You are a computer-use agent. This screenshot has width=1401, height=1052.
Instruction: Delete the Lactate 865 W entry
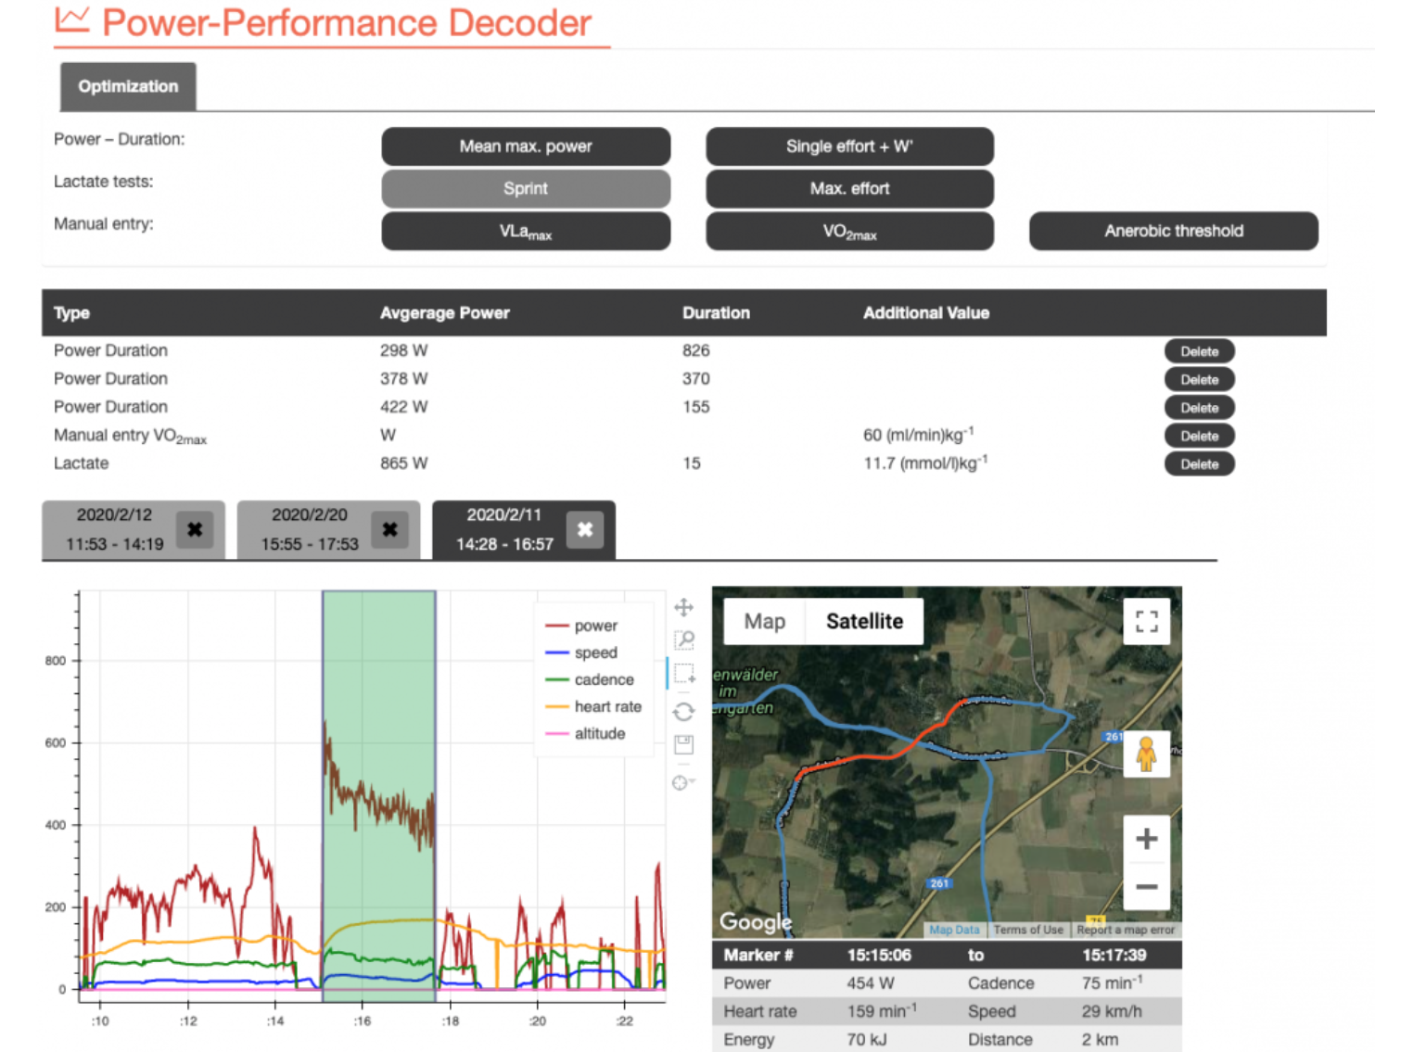coord(1199,464)
